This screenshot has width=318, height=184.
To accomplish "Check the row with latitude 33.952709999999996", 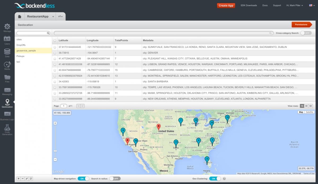I will click(x=55, y=99).
